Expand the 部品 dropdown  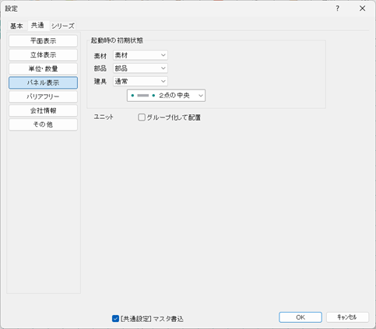click(x=140, y=68)
